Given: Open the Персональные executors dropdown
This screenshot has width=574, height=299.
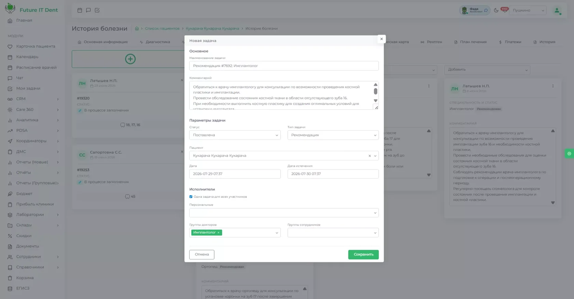Looking at the screenshot, I should coord(284,213).
